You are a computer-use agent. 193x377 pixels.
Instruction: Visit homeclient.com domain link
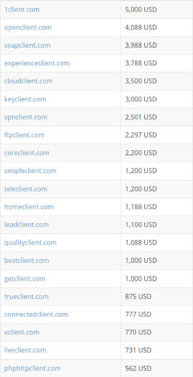pos(28,207)
